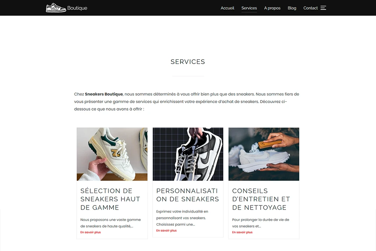
Task: Click the sneaker cleaning brush image
Action: (264, 154)
